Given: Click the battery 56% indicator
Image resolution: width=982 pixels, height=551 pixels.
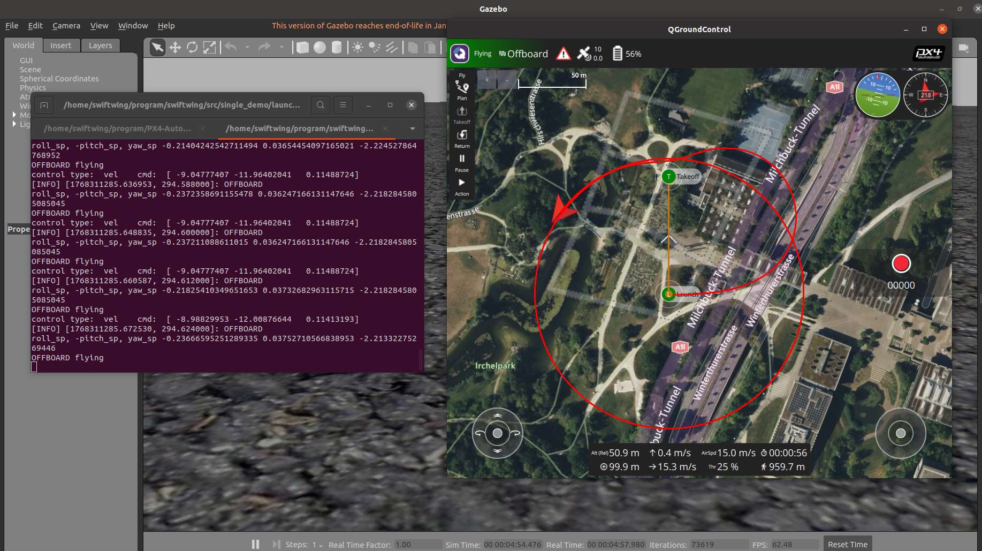Looking at the screenshot, I should click(x=627, y=54).
